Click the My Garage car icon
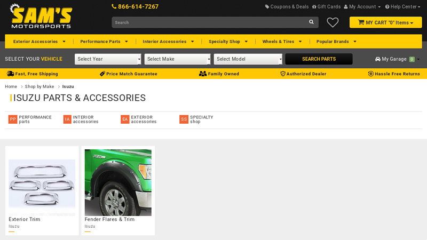 click(378, 59)
